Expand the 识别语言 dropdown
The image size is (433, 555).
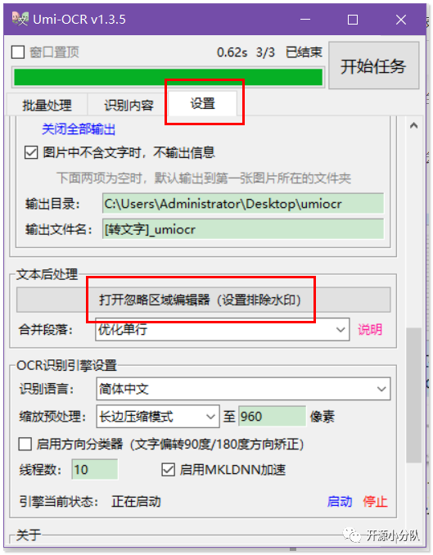pyautogui.click(x=243, y=389)
